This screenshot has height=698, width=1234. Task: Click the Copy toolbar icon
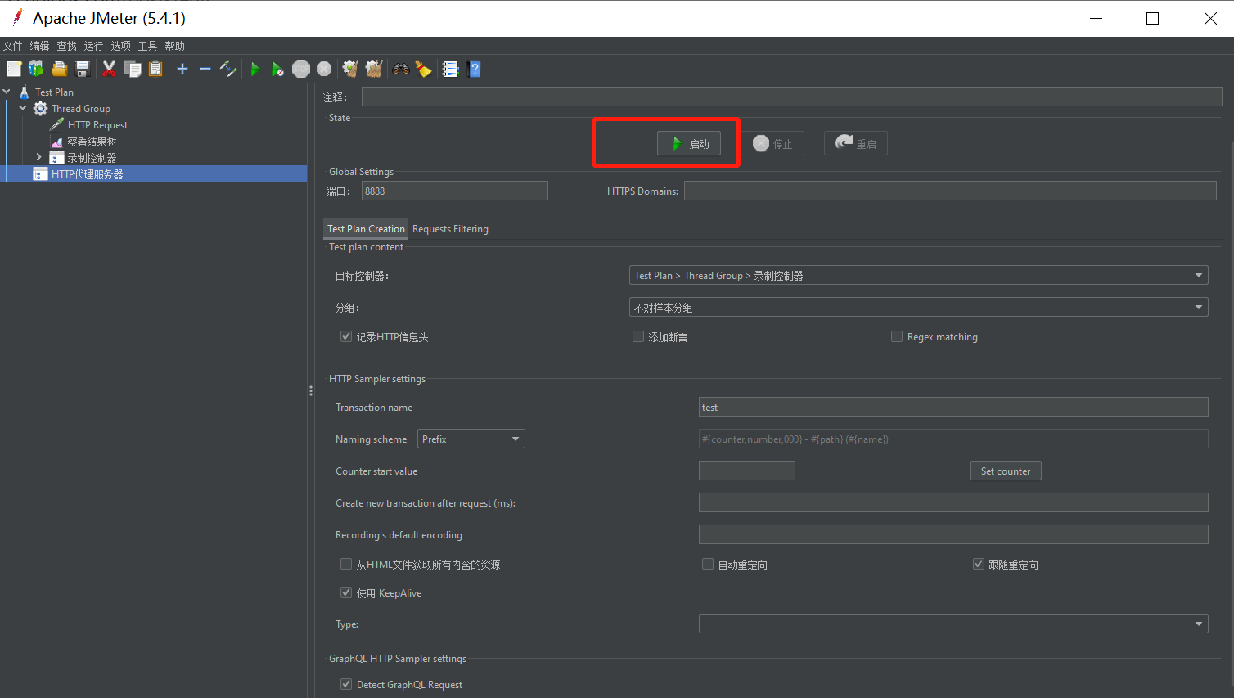point(133,70)
